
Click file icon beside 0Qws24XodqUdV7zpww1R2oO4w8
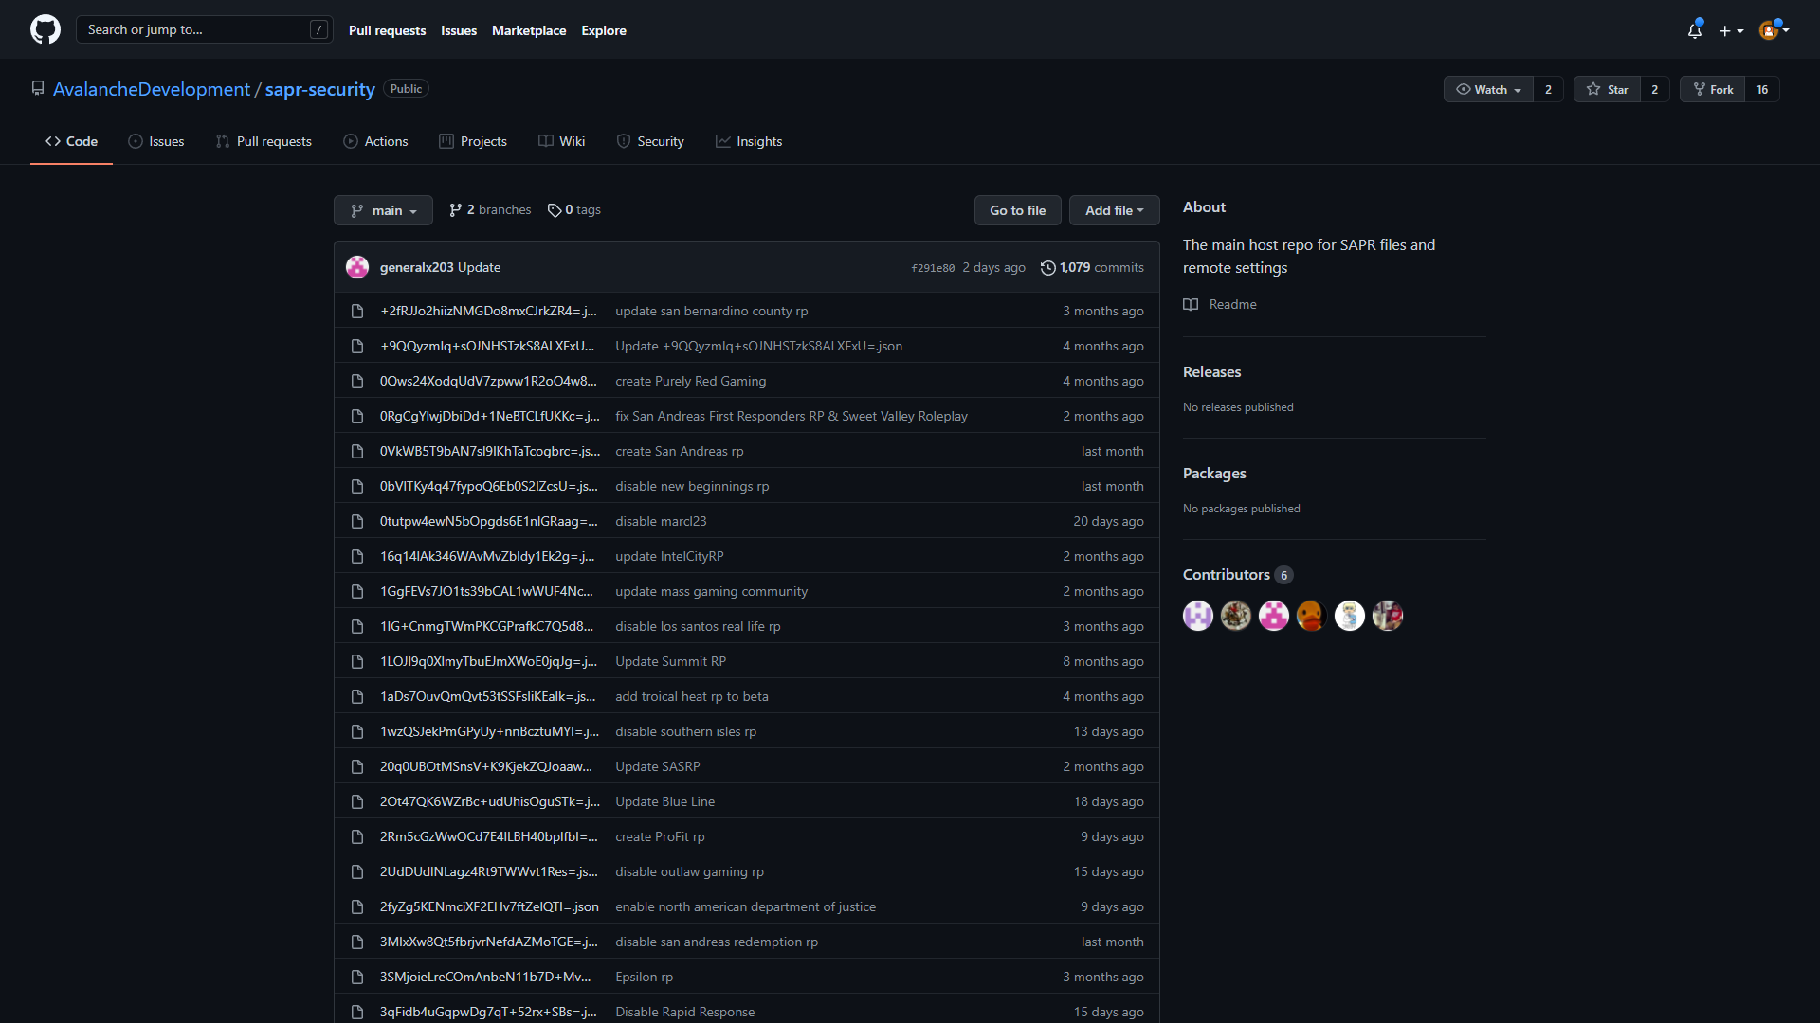[x=357, y=381]
